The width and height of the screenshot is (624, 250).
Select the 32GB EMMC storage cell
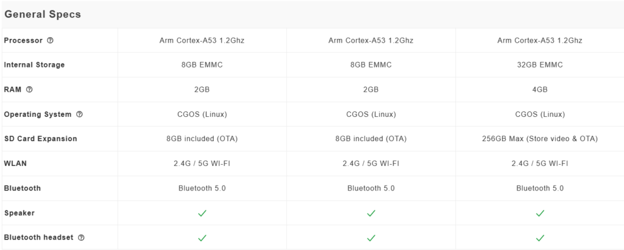pos(540,65)
